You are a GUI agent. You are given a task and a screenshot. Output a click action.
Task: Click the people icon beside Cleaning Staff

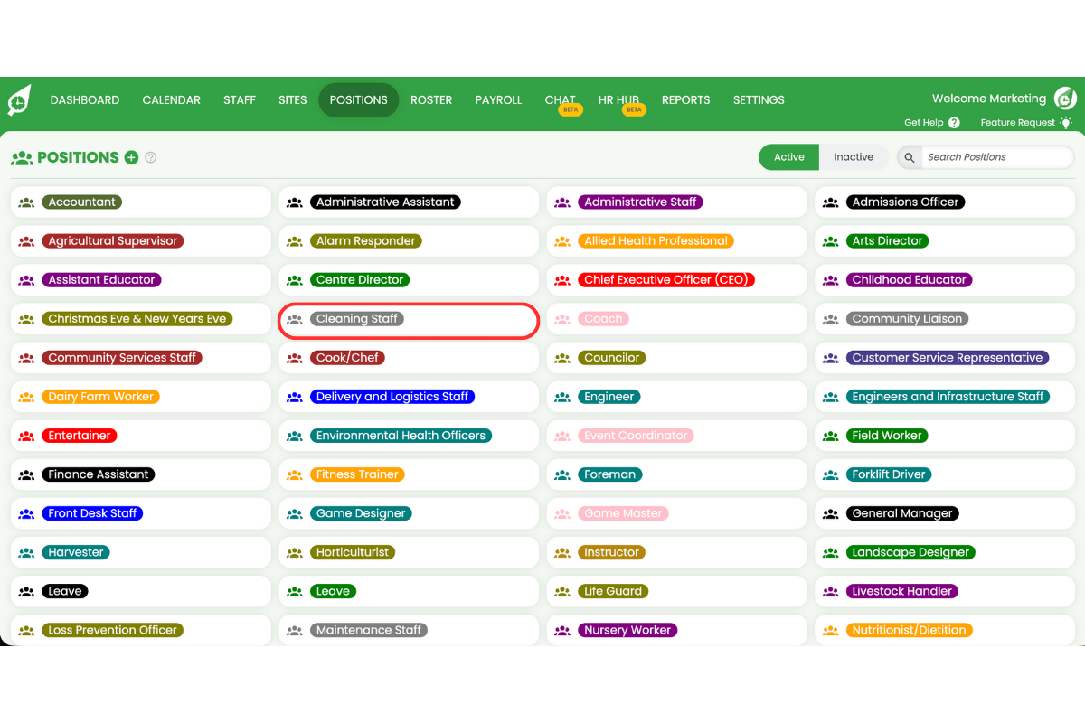pyautogui.click(x=294, y=319)
